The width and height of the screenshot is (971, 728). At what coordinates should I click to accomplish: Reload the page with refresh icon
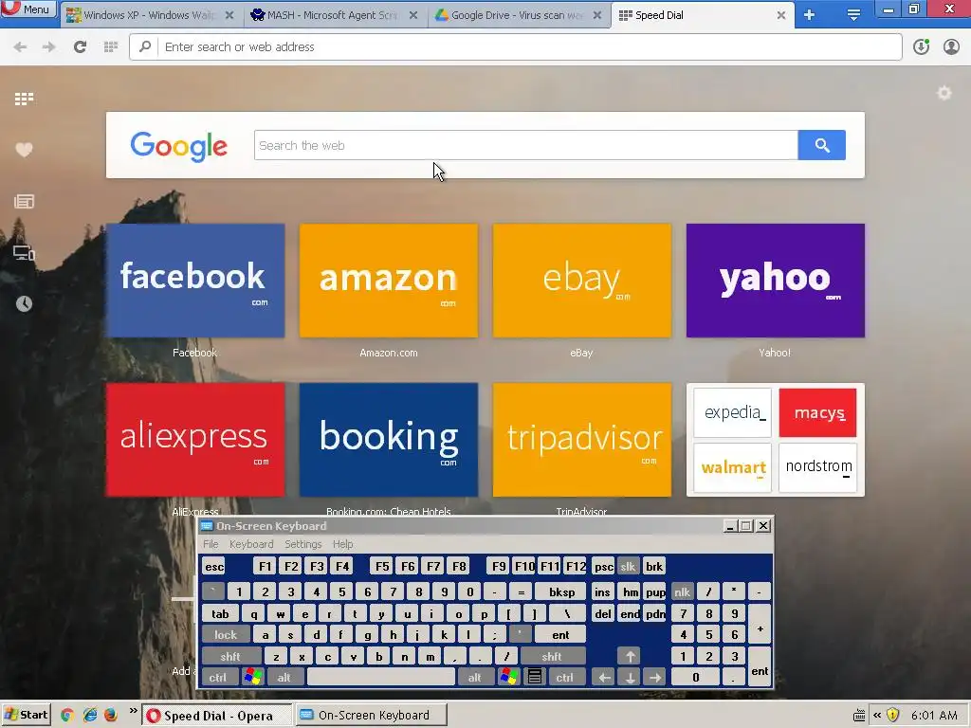(x=80, y=47)
